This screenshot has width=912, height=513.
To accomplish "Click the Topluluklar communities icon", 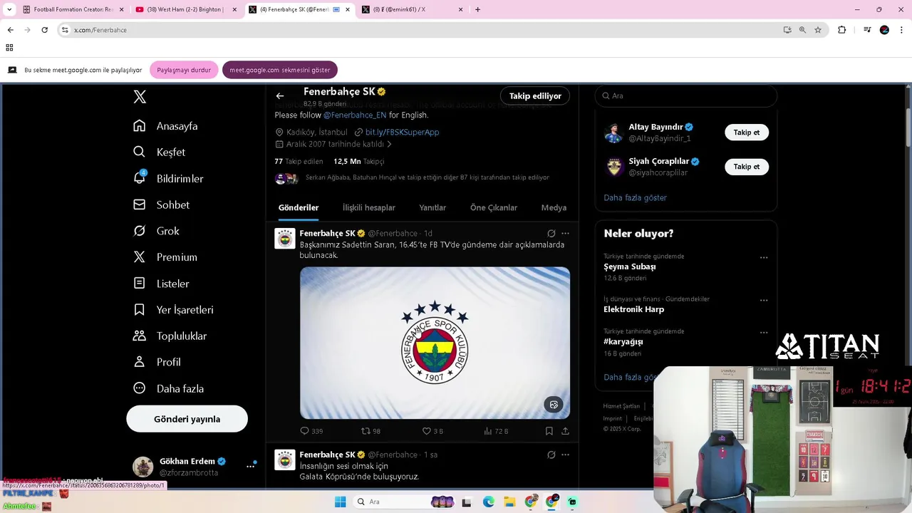I will (x=140, y=336).
